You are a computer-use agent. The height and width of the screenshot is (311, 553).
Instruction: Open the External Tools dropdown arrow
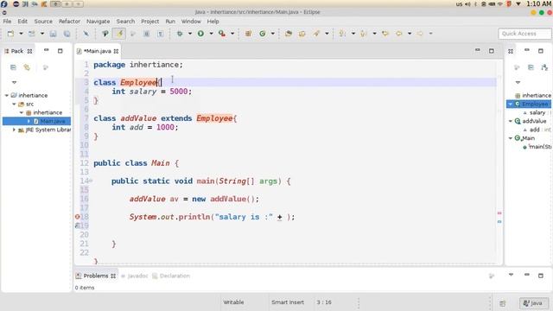[232, 34]
